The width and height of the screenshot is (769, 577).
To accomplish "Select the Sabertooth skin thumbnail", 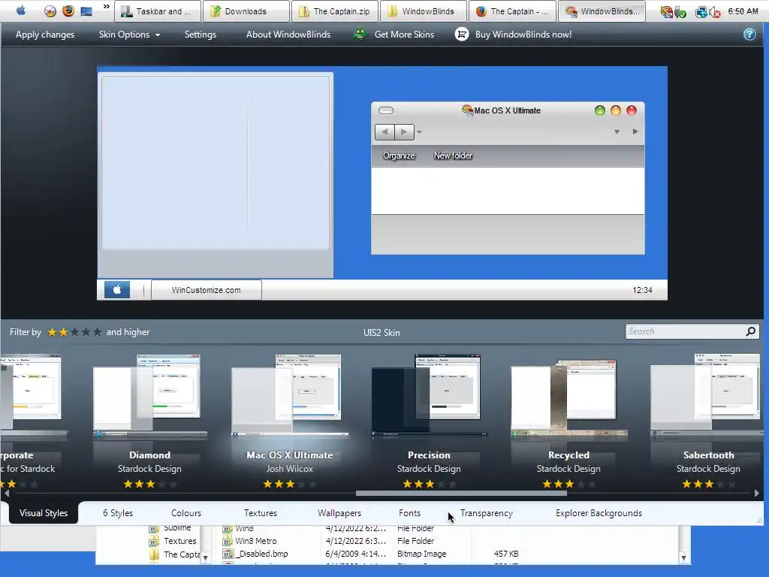I will point(706,396).
